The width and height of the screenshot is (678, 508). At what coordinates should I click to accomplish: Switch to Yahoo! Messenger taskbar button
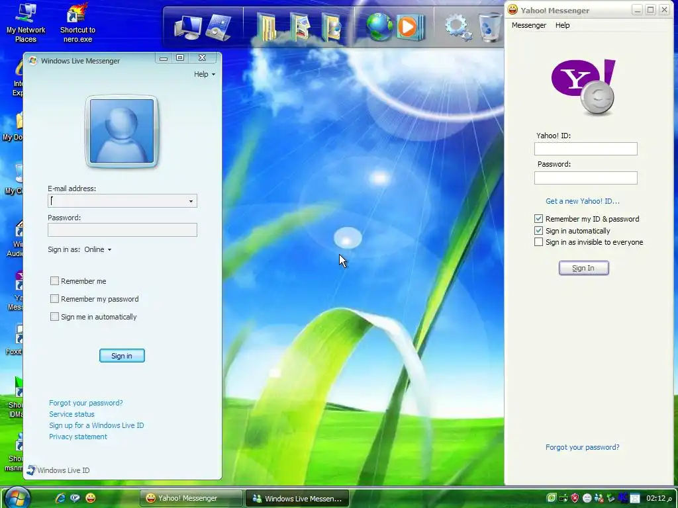tap(191, 498)
